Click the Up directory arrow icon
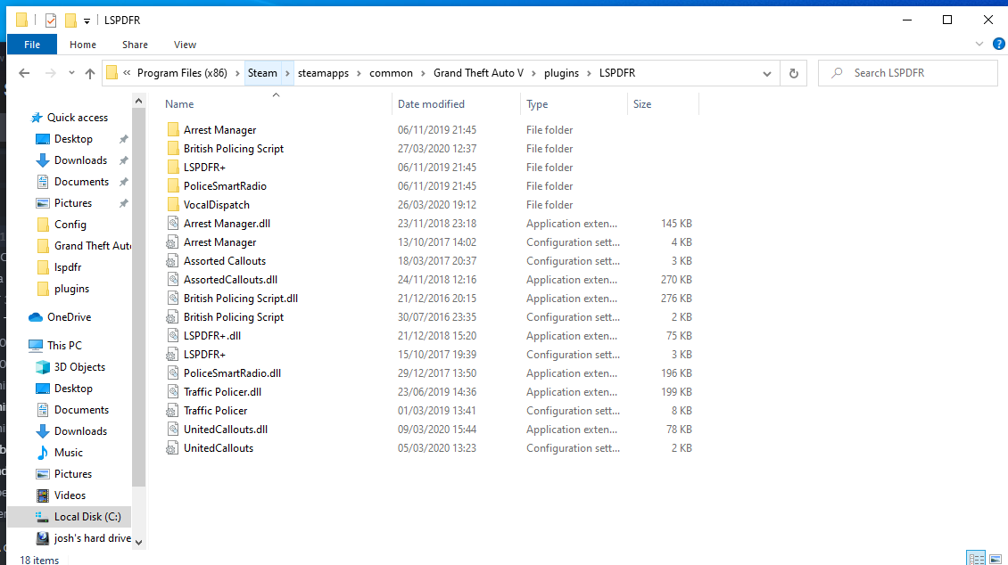The width and height of the screenshot is (1008, 565). click(90, 74)
